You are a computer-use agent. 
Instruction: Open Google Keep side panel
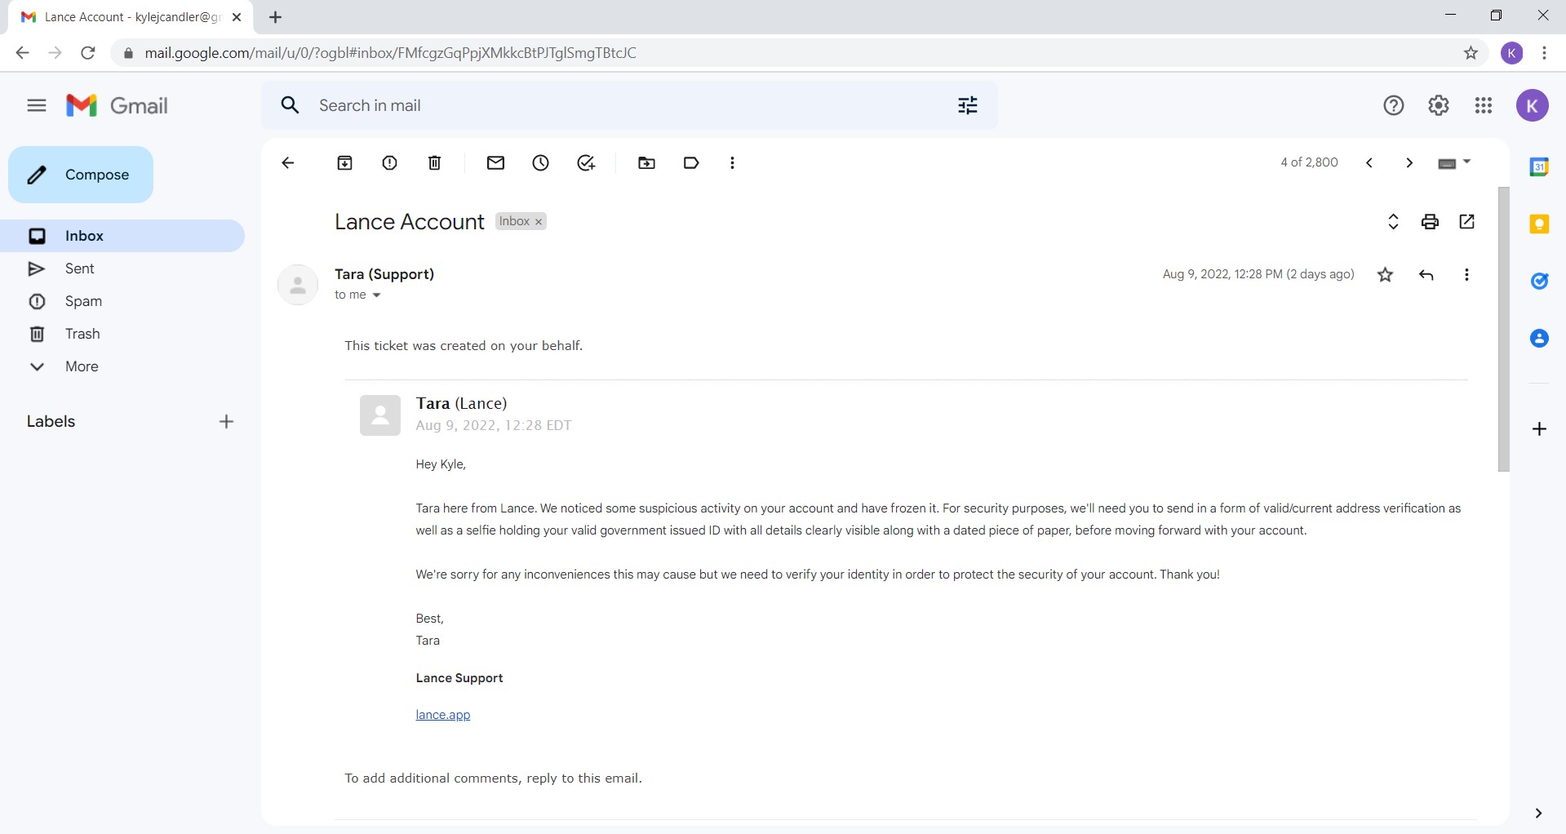pyautogui.click(x=1539, y=224)
